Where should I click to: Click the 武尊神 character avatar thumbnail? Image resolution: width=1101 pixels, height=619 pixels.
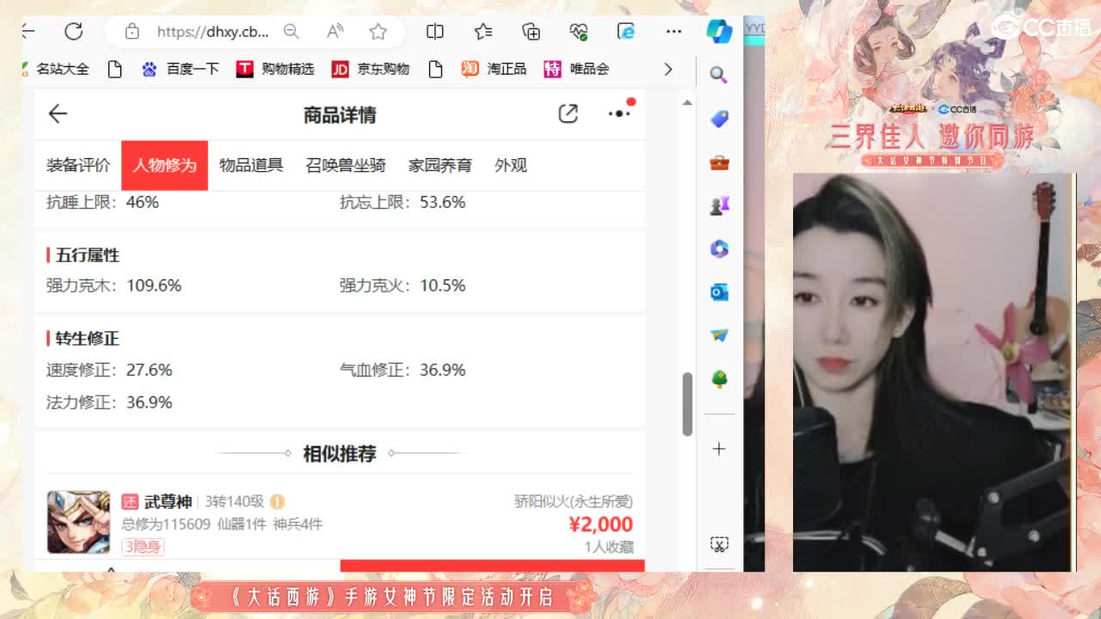coord(77,521)
